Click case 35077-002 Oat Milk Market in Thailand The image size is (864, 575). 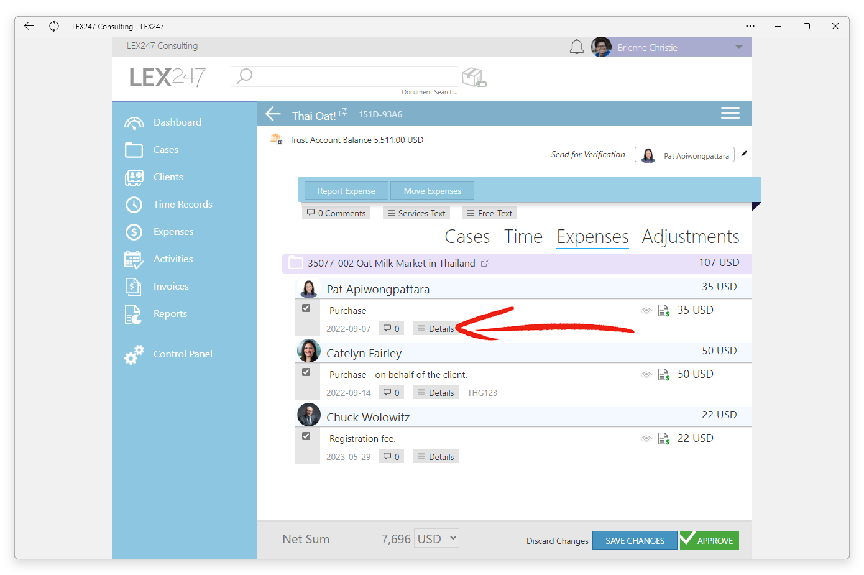392,264
